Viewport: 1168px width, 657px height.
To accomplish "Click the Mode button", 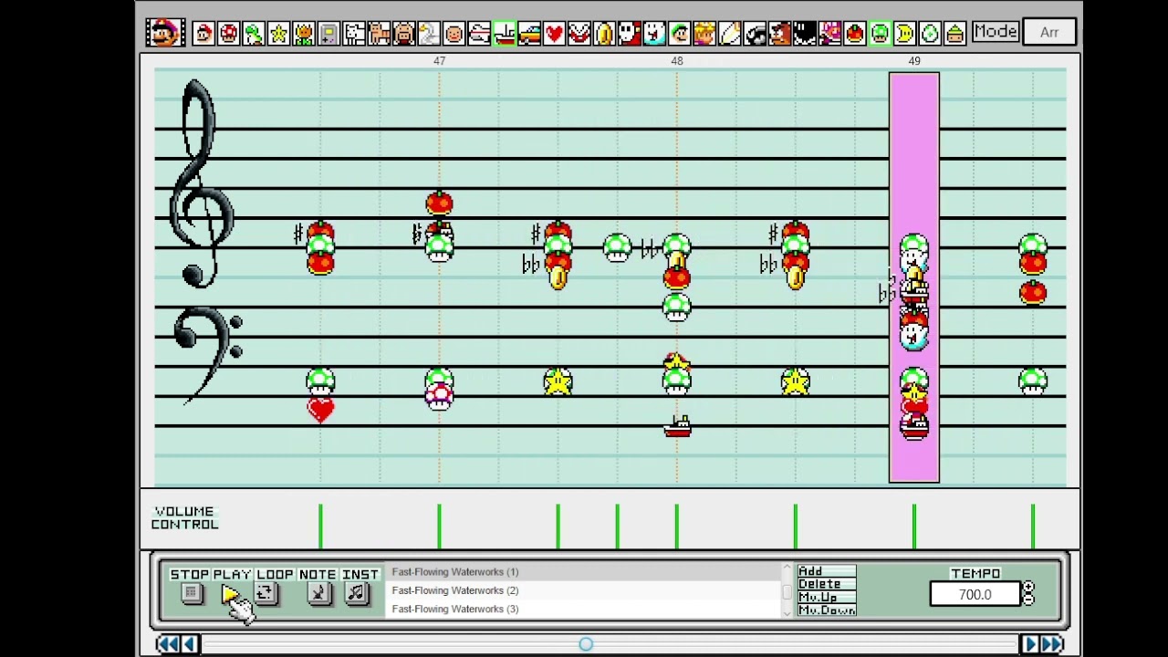I will tap(995, 32).
